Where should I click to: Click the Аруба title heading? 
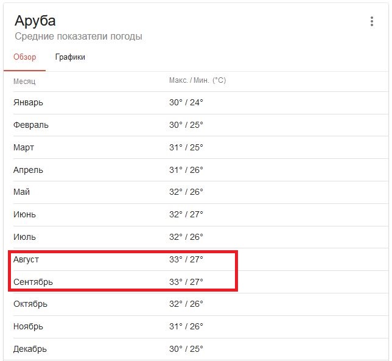(35, 20)
